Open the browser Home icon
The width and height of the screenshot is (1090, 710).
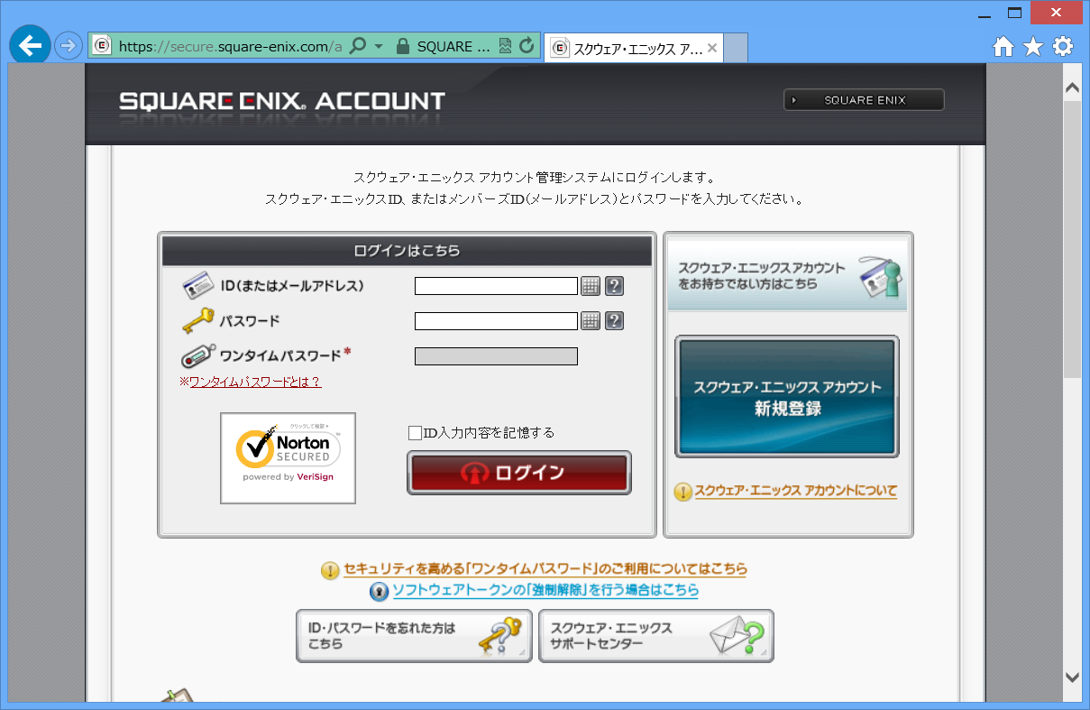pos(1003,47)
